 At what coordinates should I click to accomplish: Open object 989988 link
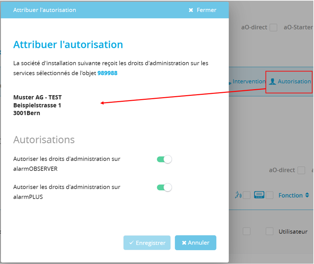[108, 73]
